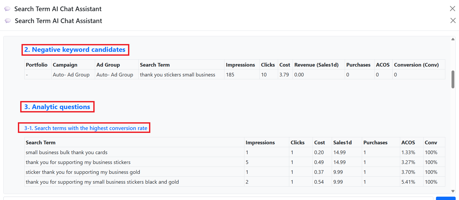Select the 'thank you stickers small business' search term
Viewport: 459px width, 200px height.
pos(178,75)
